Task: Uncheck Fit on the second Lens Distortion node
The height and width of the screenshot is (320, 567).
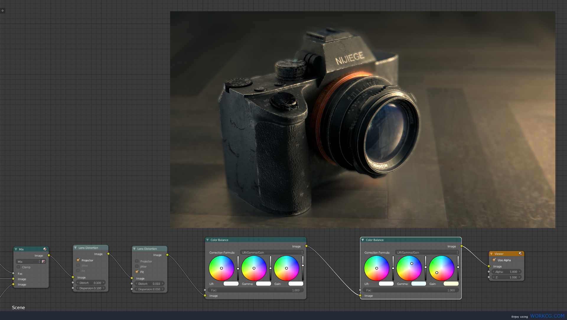Action: (x=137, y=272)
